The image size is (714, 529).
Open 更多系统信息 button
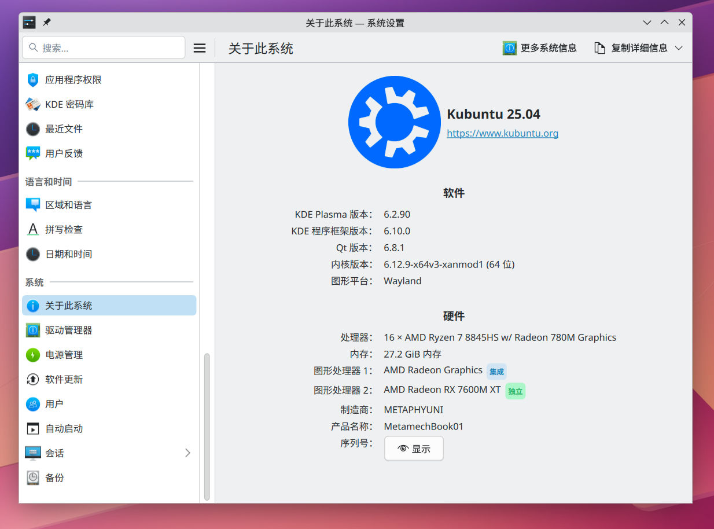[x=540, y=48]
